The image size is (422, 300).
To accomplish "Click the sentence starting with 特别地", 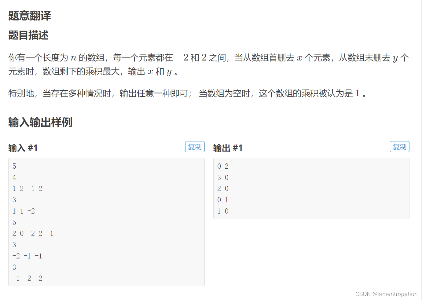I will (x=187, y=93).
